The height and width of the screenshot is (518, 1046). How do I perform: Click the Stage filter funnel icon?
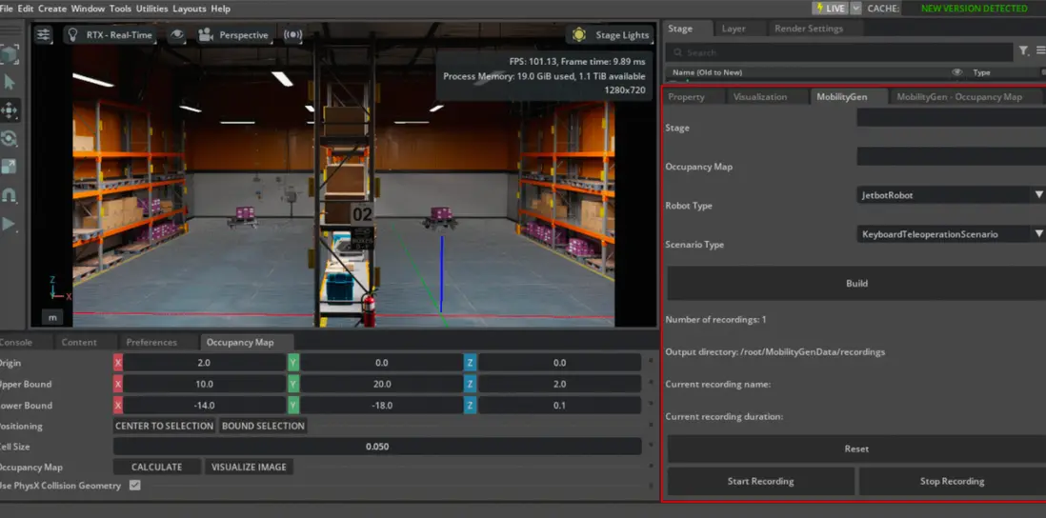click(x=1023, y=51)
